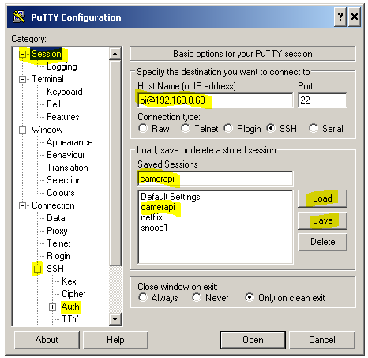Collapse the Terminal tree node

pos(23,79)
